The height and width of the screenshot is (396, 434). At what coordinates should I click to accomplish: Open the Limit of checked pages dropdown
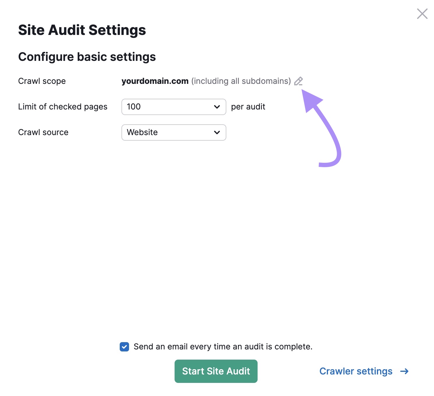[x=173, y=107]
